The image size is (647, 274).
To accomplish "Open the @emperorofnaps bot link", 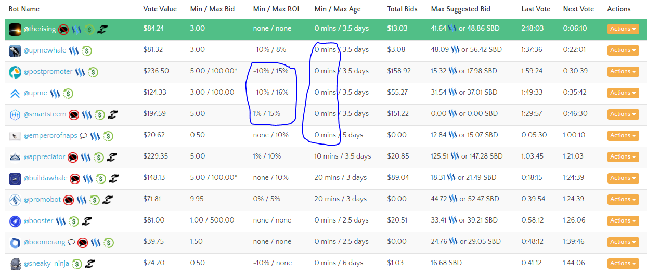I will coord(50,136).
